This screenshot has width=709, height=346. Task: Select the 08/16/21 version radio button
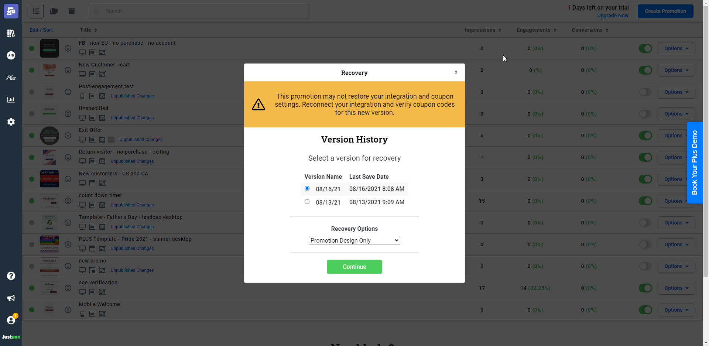click(307, 188)
